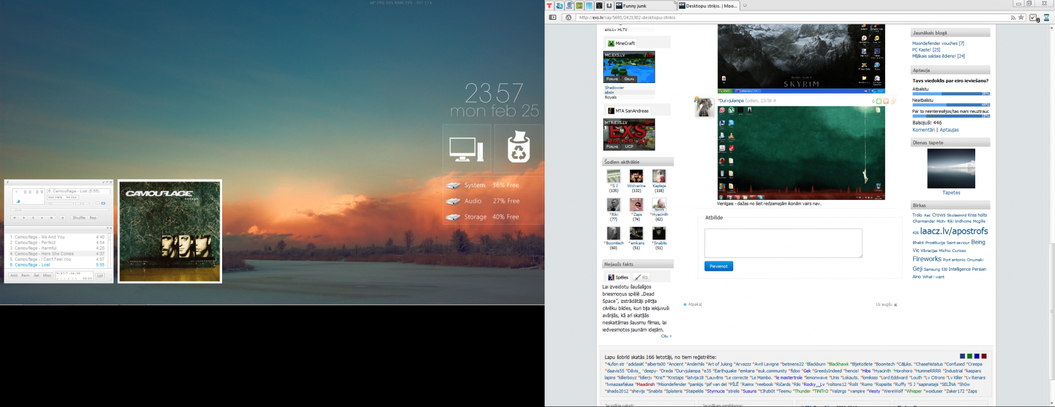
Task: Open the playlist Misc menu
Action: pyautogui.click(x=47, y=275)
